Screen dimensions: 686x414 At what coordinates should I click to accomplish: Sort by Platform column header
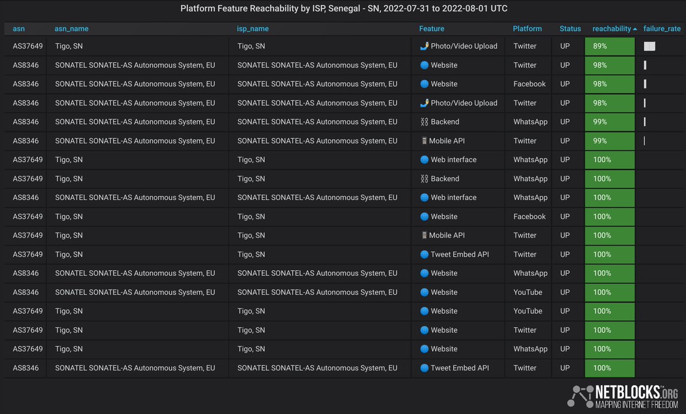pyautogui.click(x=527, y=29)
